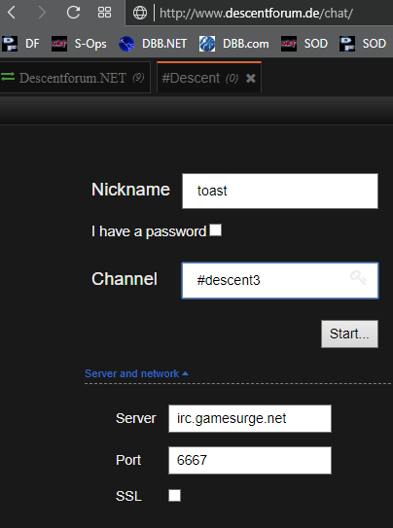Open the DBB.NET bookmark
Screen dimensions: 393x528
click(153, 44)
